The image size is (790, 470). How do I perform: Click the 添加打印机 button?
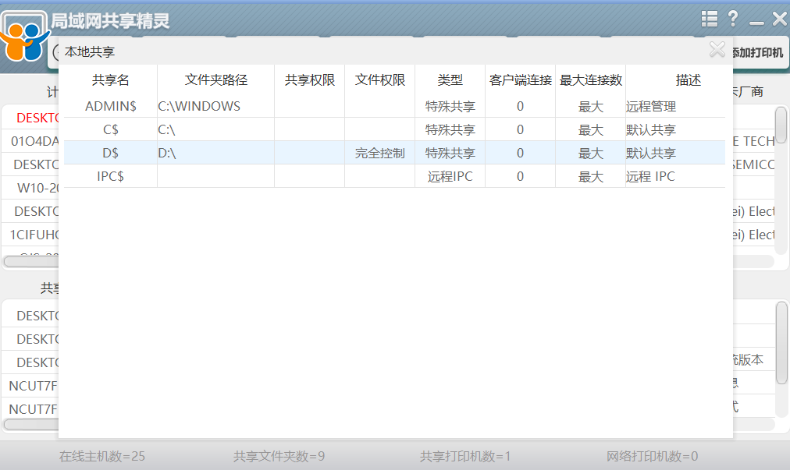(758, 52)
